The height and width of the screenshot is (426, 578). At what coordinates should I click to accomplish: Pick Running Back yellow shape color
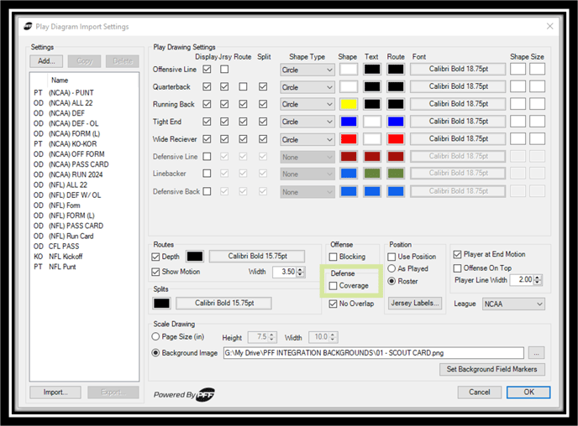349,104
